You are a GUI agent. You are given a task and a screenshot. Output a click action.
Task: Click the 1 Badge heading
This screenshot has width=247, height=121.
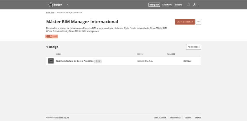pyautogui.click(x=52, y=47)
